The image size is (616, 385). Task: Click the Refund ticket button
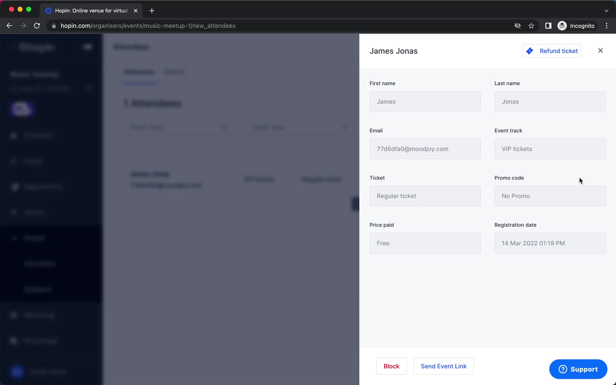coord(552,51)
